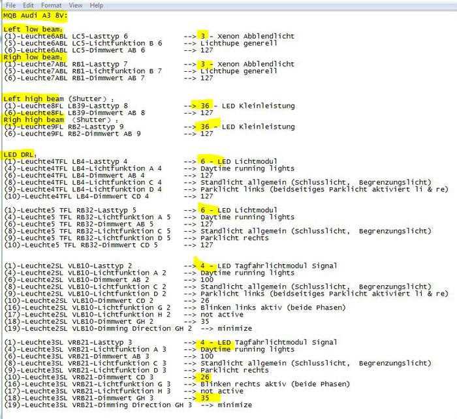Screen dimensions: 457x419
Task: Open the File menu
Action: (x=10, y=5)
